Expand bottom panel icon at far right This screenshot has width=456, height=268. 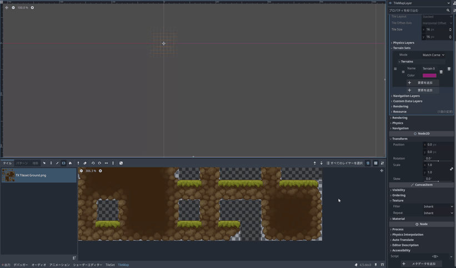click(382, 265)
